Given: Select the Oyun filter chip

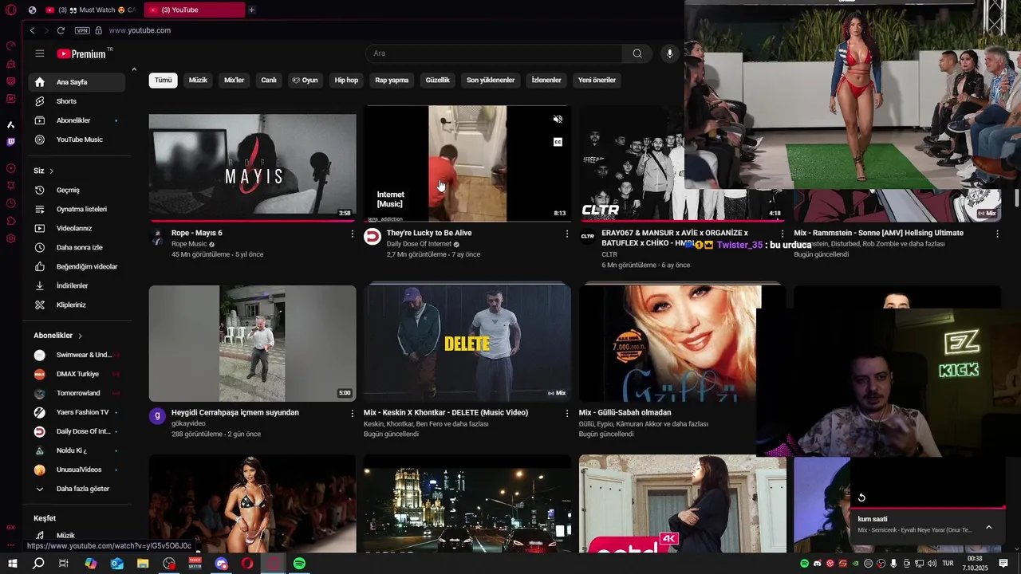Looking at the screenshot, I should [305, 80].
